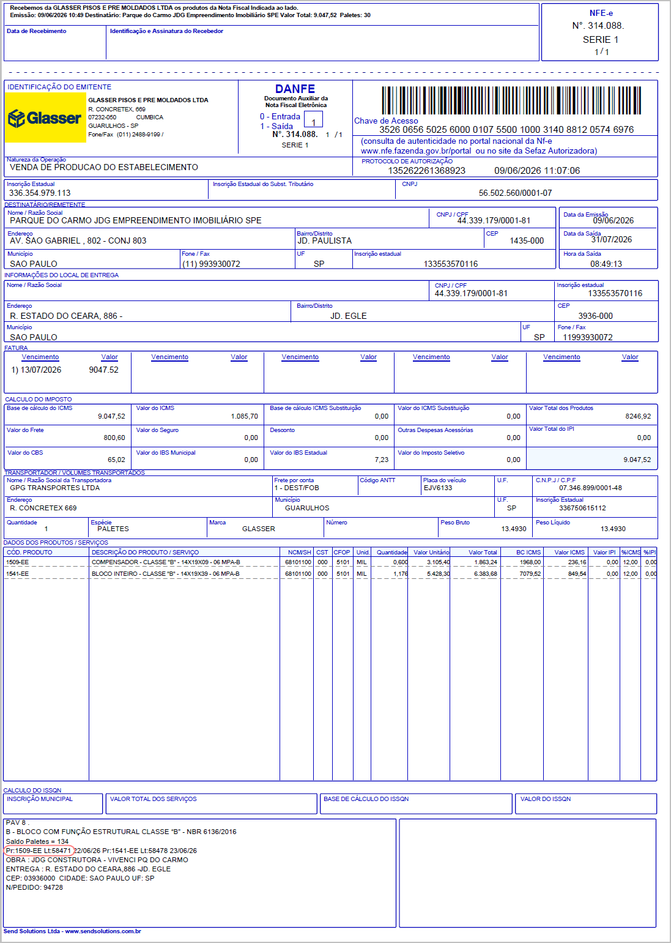Select the NCM/SH column header

point(300,552)
